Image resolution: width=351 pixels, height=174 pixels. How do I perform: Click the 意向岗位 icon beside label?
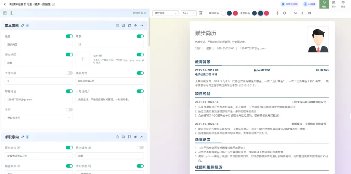[x=19, y=148]
